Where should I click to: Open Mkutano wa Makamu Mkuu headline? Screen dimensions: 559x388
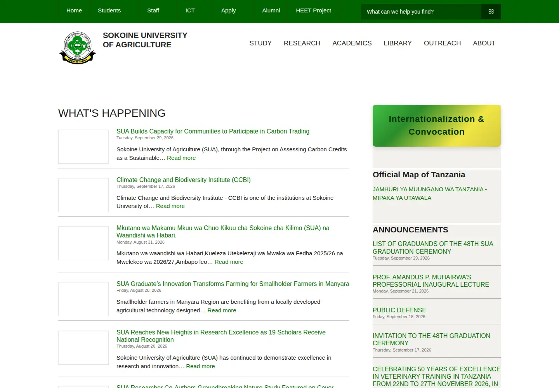pos(223,232)
